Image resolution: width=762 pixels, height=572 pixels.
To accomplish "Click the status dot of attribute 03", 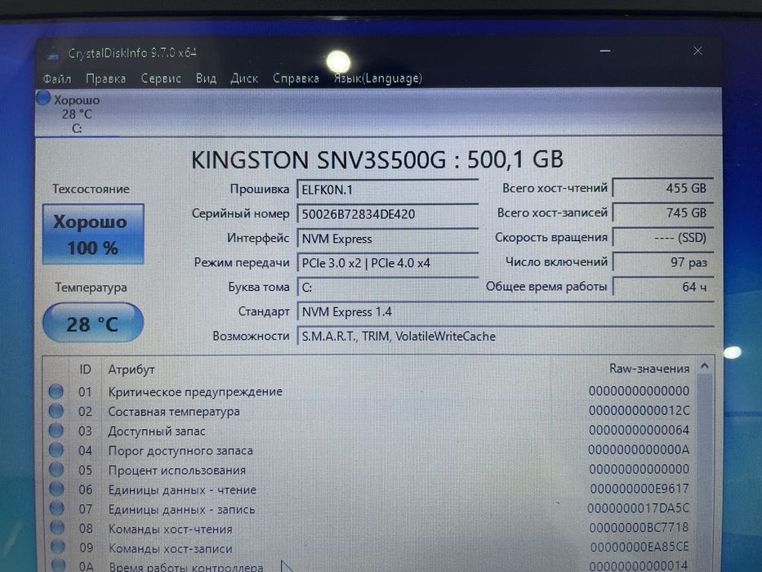I will pyautogui.click(x=56, y=431).
